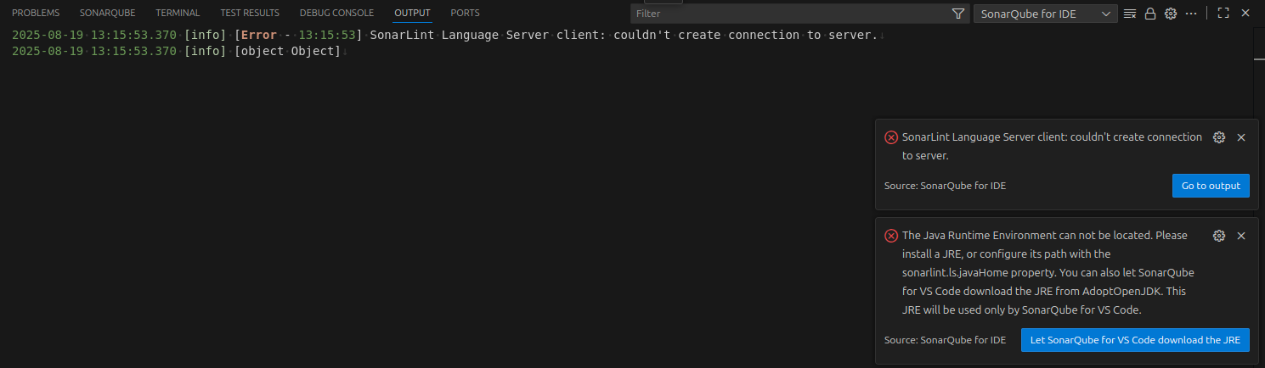Viewport: 1265px width, 368px height.
Task: Open the Terminal tab
Action: pos(178,14)
